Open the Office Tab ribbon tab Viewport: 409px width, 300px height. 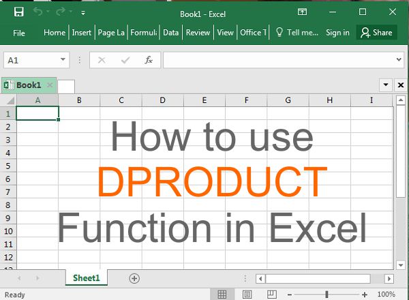[254, 33]
